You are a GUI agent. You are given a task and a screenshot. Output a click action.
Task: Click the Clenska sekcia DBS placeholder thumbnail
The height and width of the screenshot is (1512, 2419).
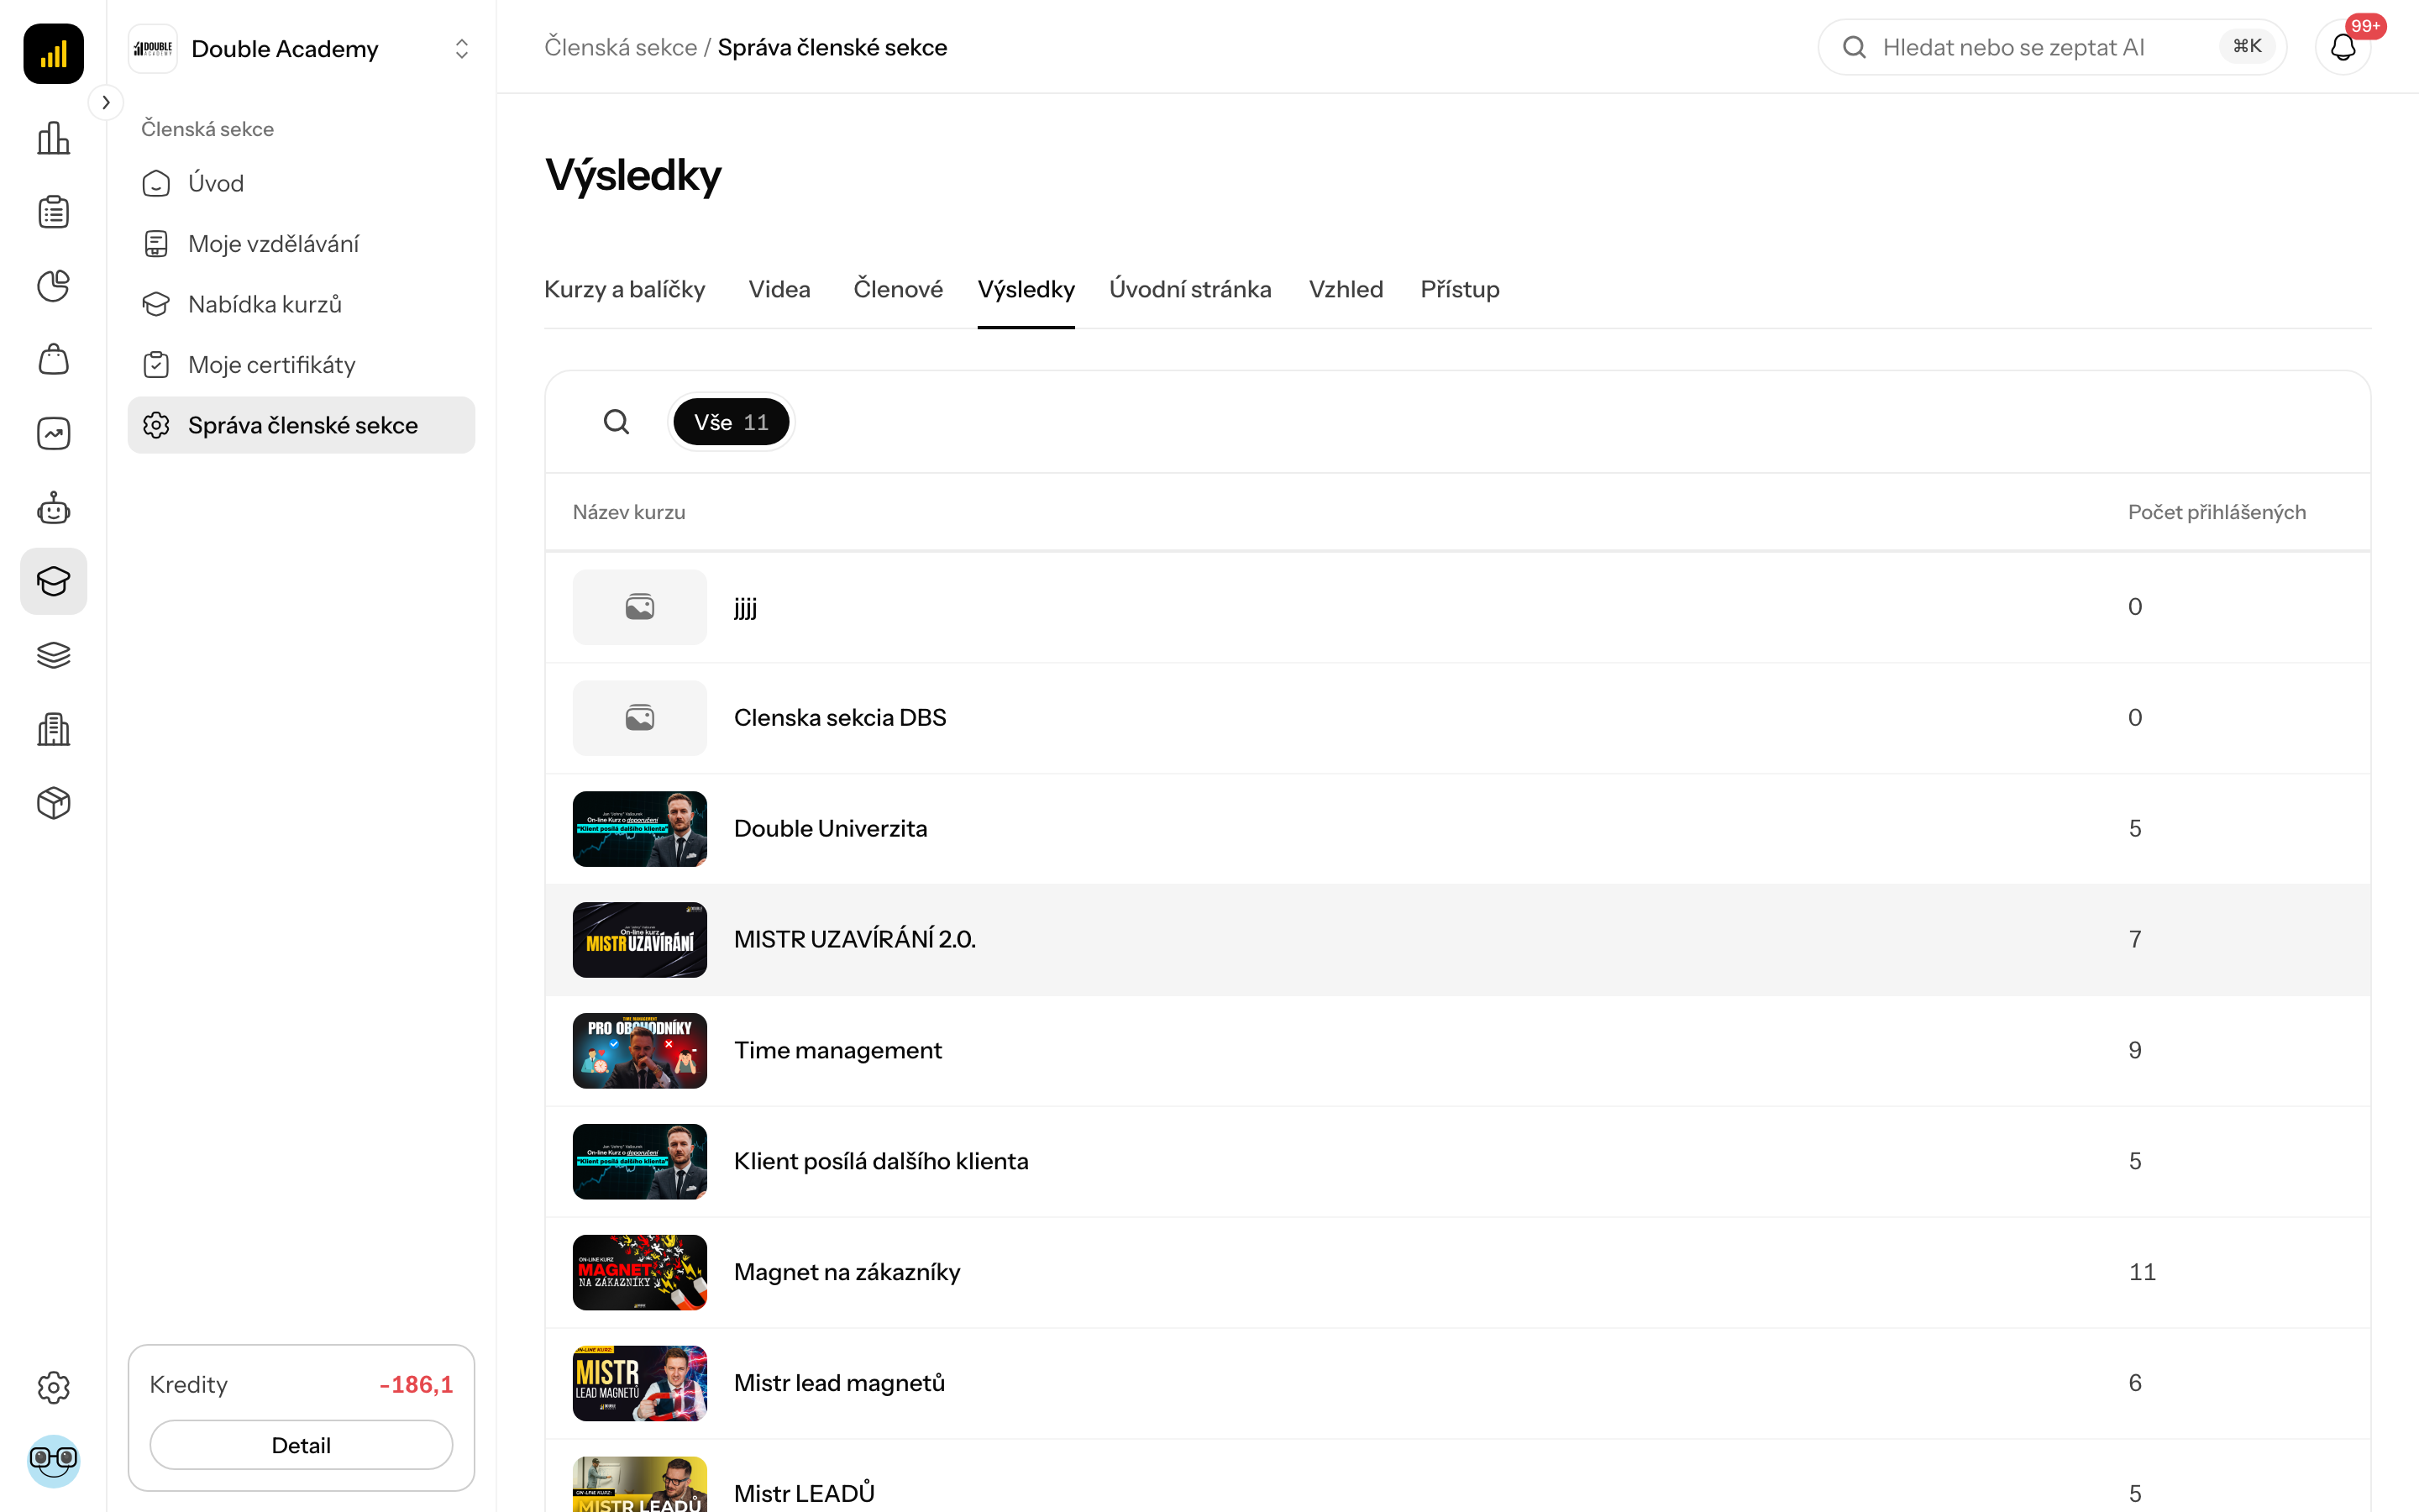pyautogui.click(x=640, y=718)
